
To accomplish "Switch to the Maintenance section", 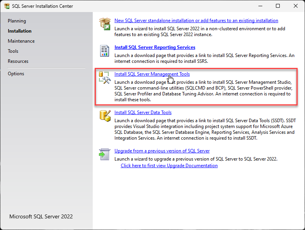I will [x=21, y=41].
